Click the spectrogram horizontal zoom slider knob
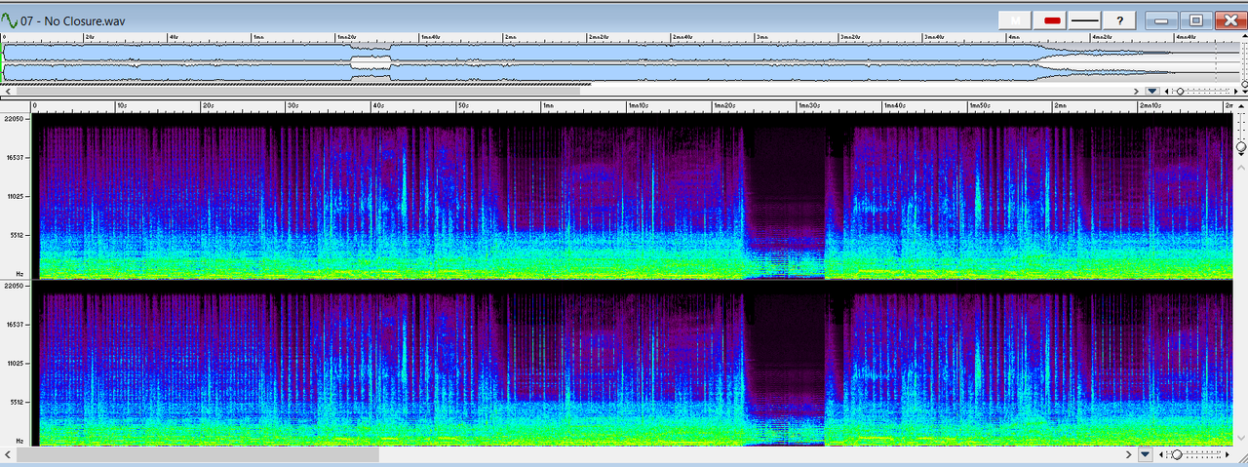This screenshot has width=1248, height=467. tap(1177, 454)
